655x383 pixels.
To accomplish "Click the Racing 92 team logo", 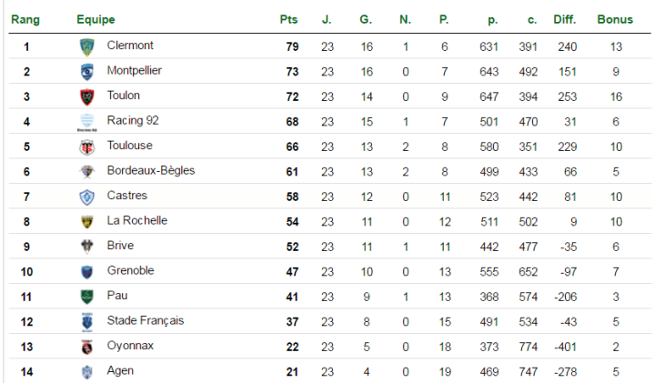I will tap(87, 122).
